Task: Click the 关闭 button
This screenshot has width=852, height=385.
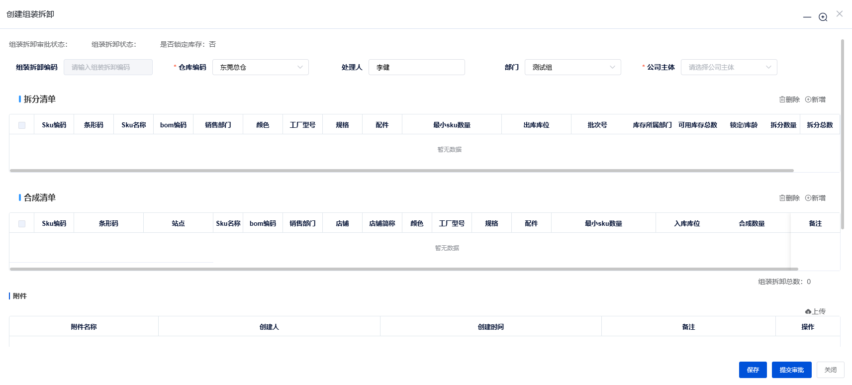Action: tap(831, 370)
